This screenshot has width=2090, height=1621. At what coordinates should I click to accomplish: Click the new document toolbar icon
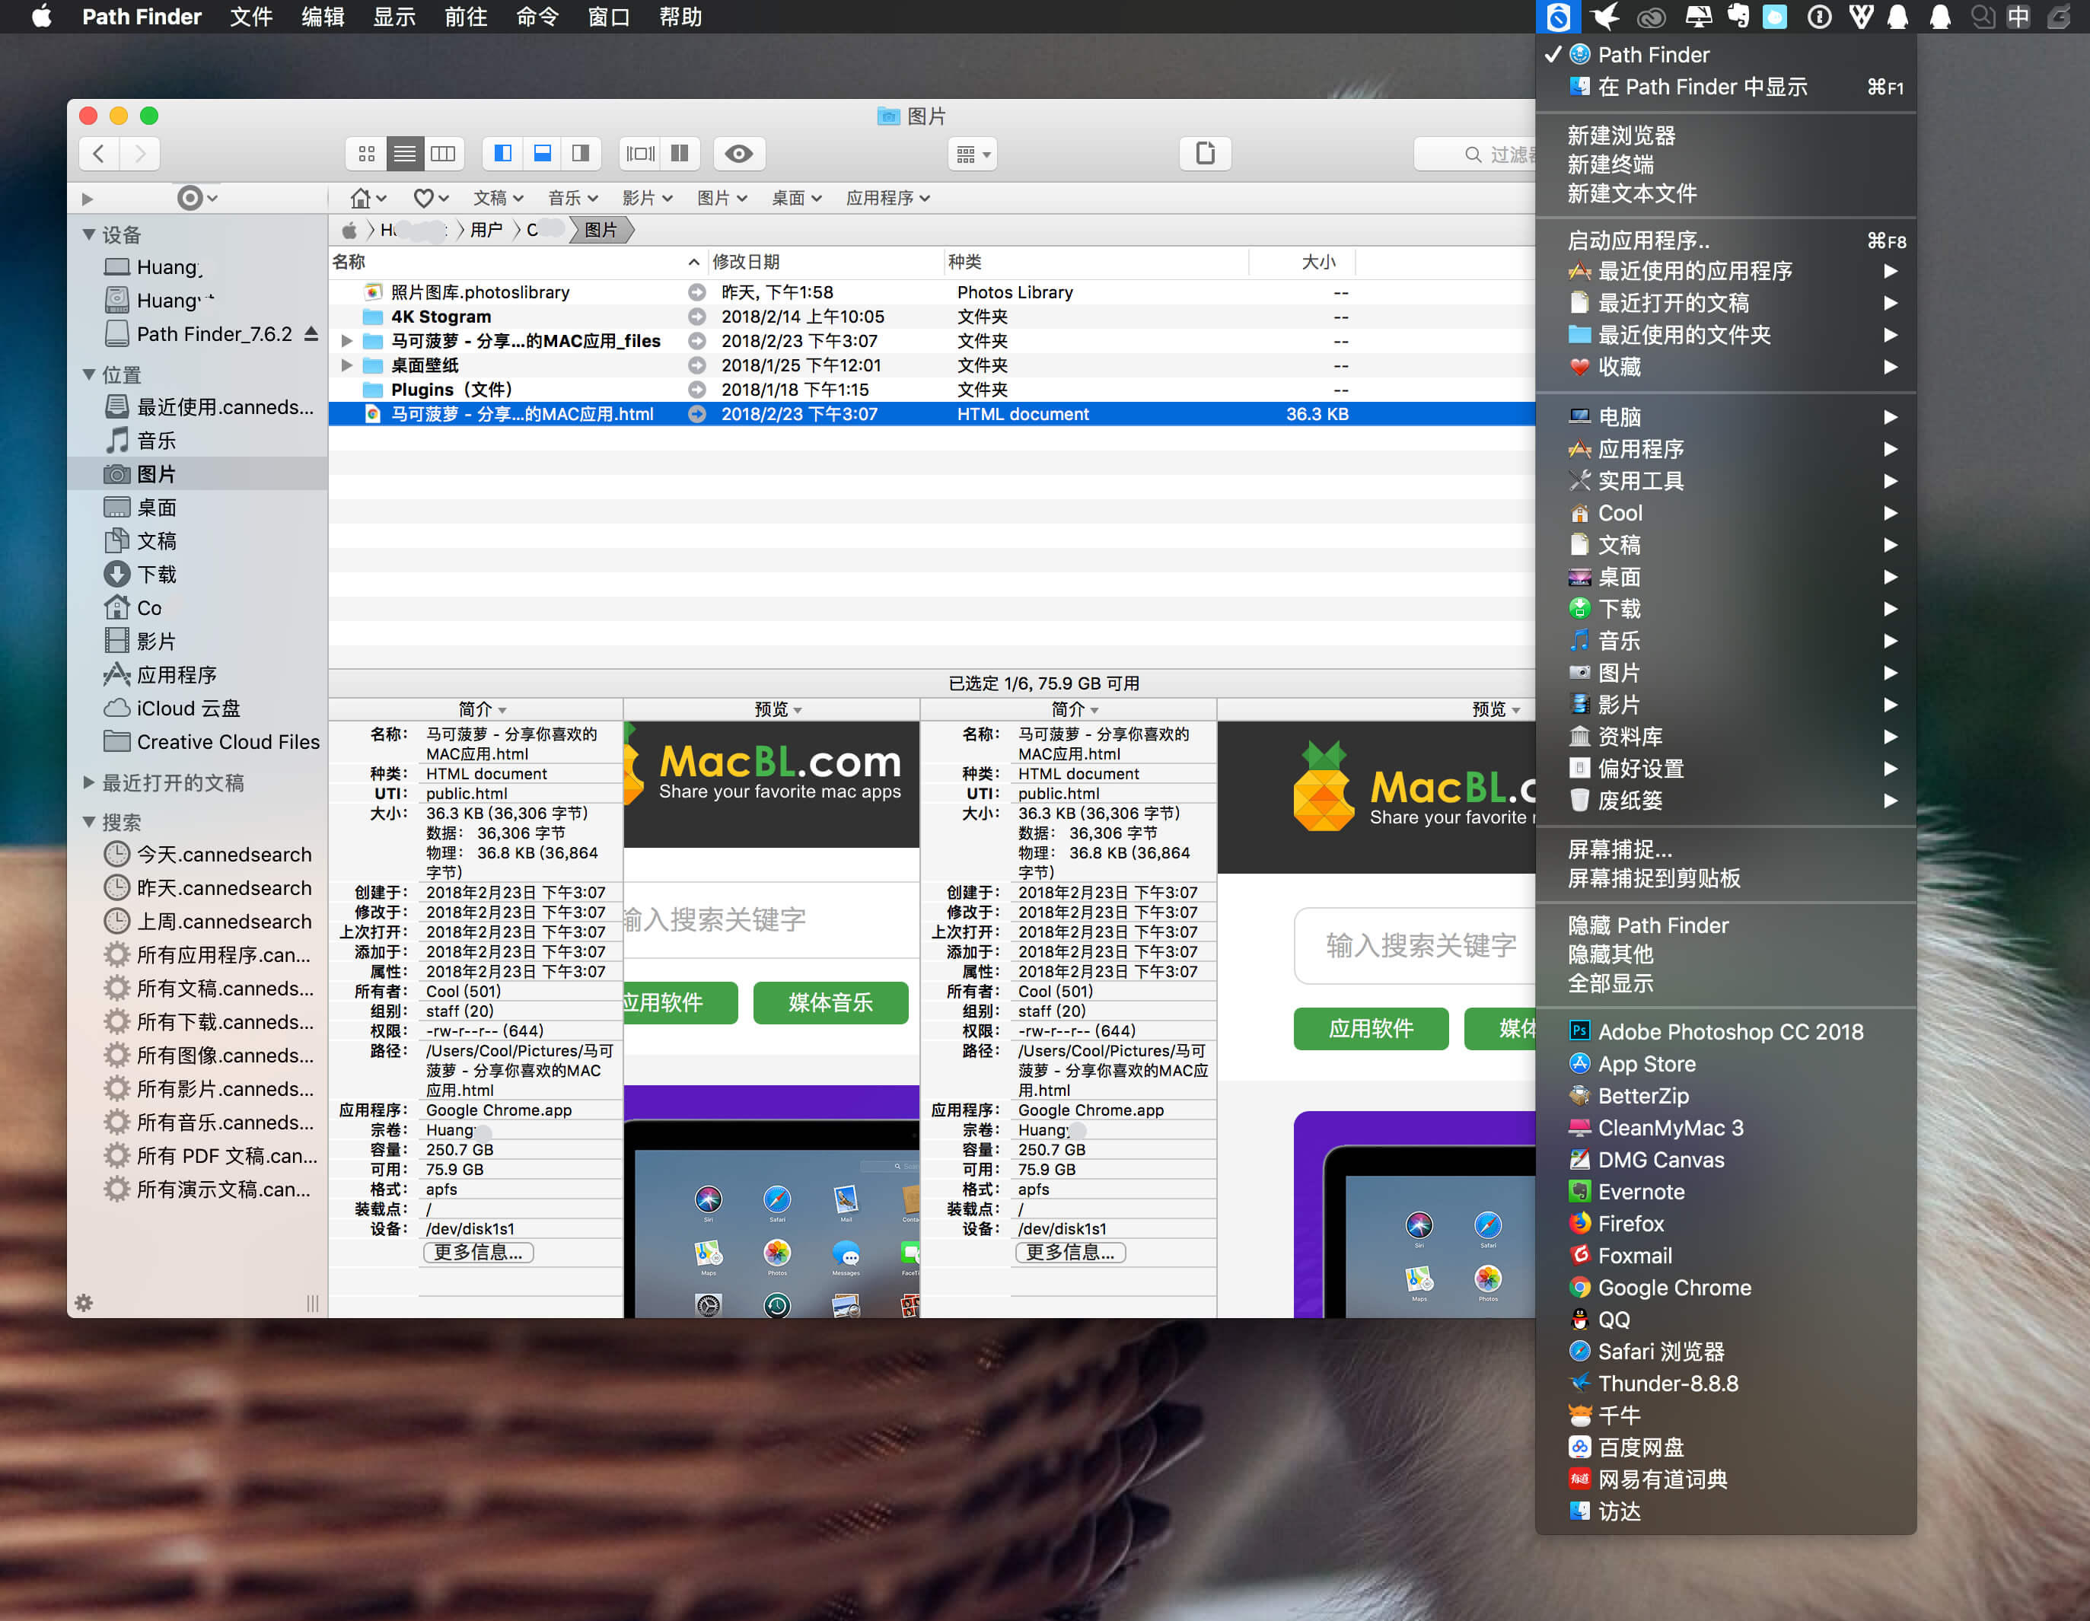(1205, 153)
